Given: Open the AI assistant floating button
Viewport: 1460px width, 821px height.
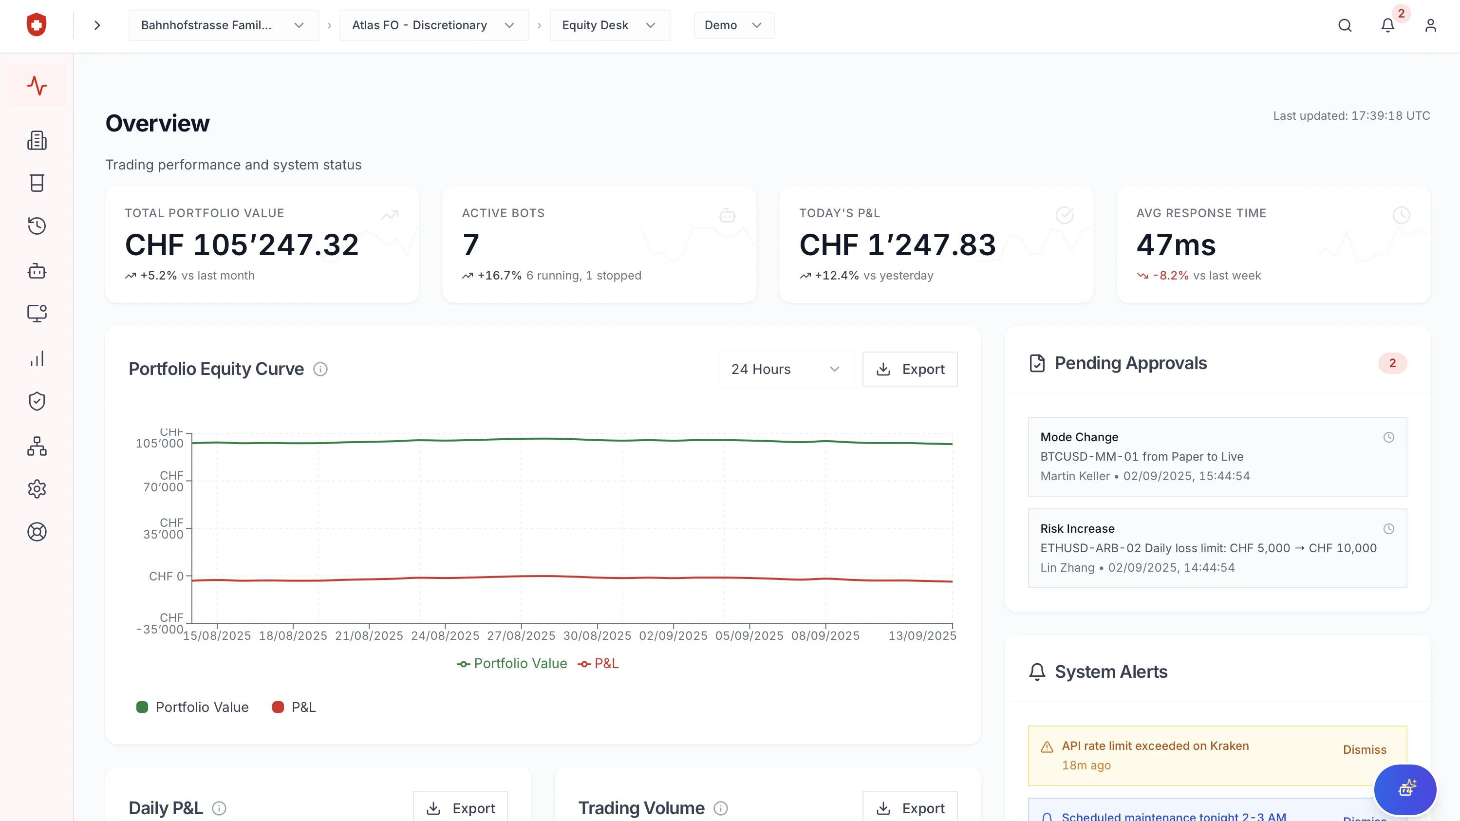Looking at the screenshot, I should point(1405,789).
